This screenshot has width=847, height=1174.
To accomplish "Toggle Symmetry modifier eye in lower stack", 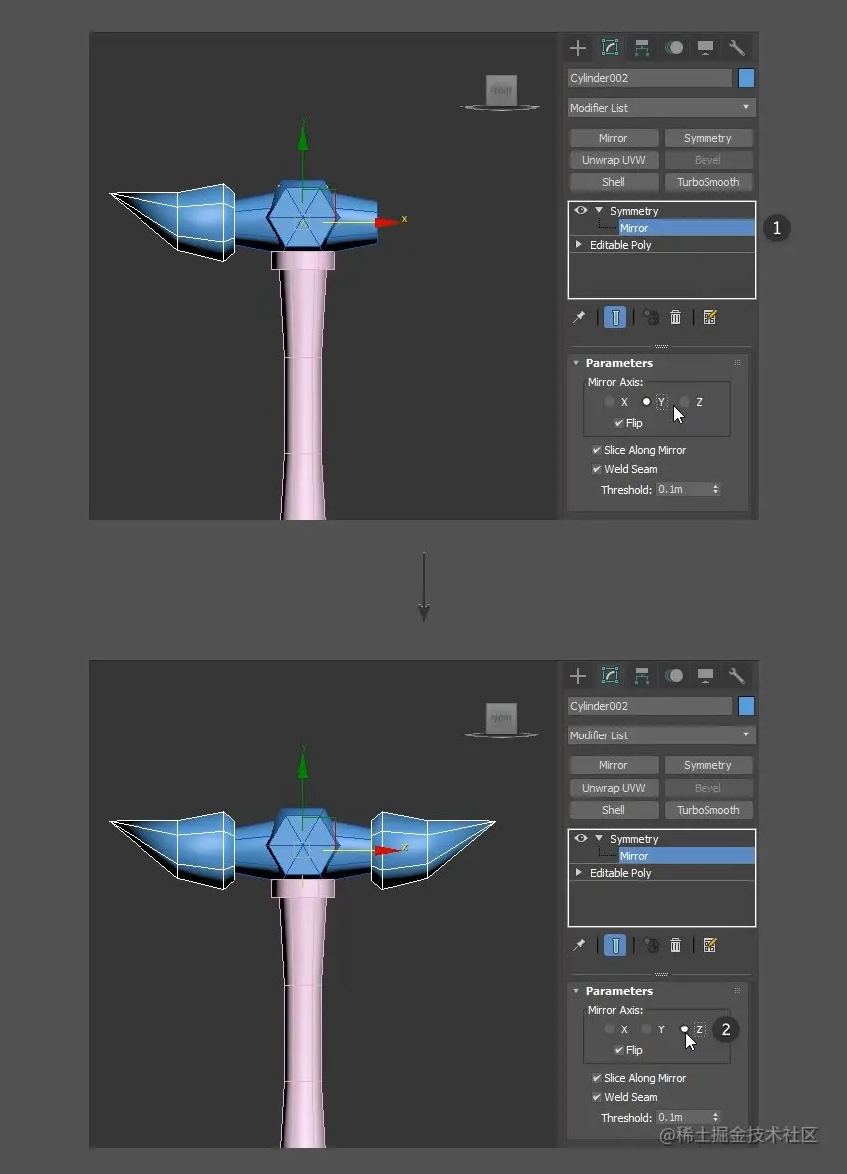I will [580, 838].
